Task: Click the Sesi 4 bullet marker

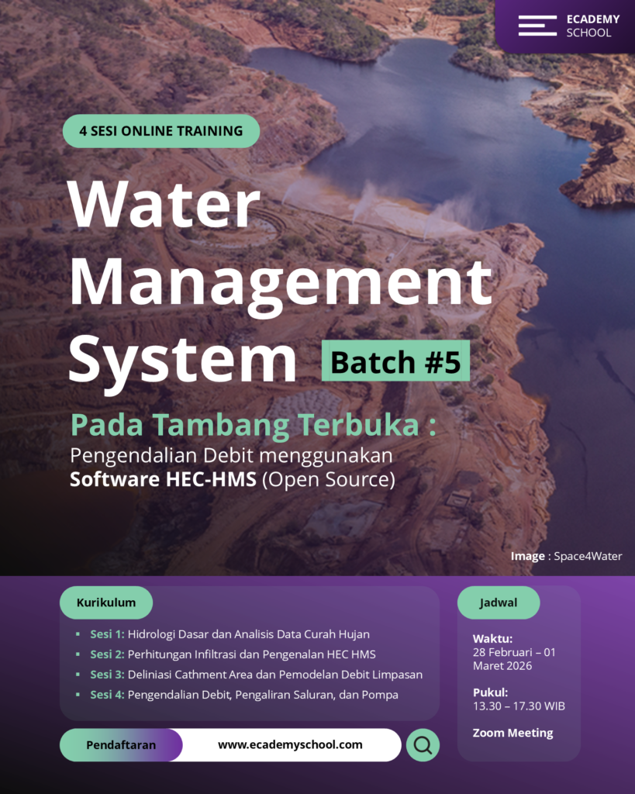Action: coord(78,695)
